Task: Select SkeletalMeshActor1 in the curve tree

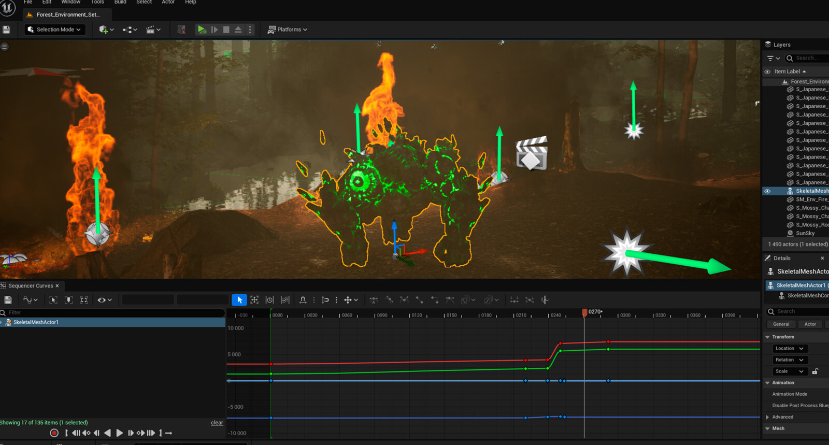Action: [x=112, y=322]
